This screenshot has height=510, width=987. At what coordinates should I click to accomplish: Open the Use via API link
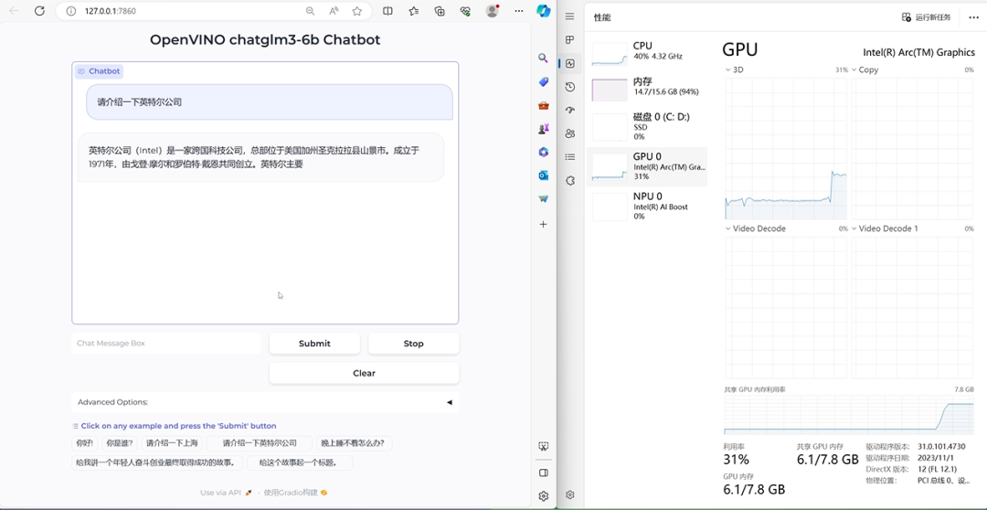tap(226, 493)
